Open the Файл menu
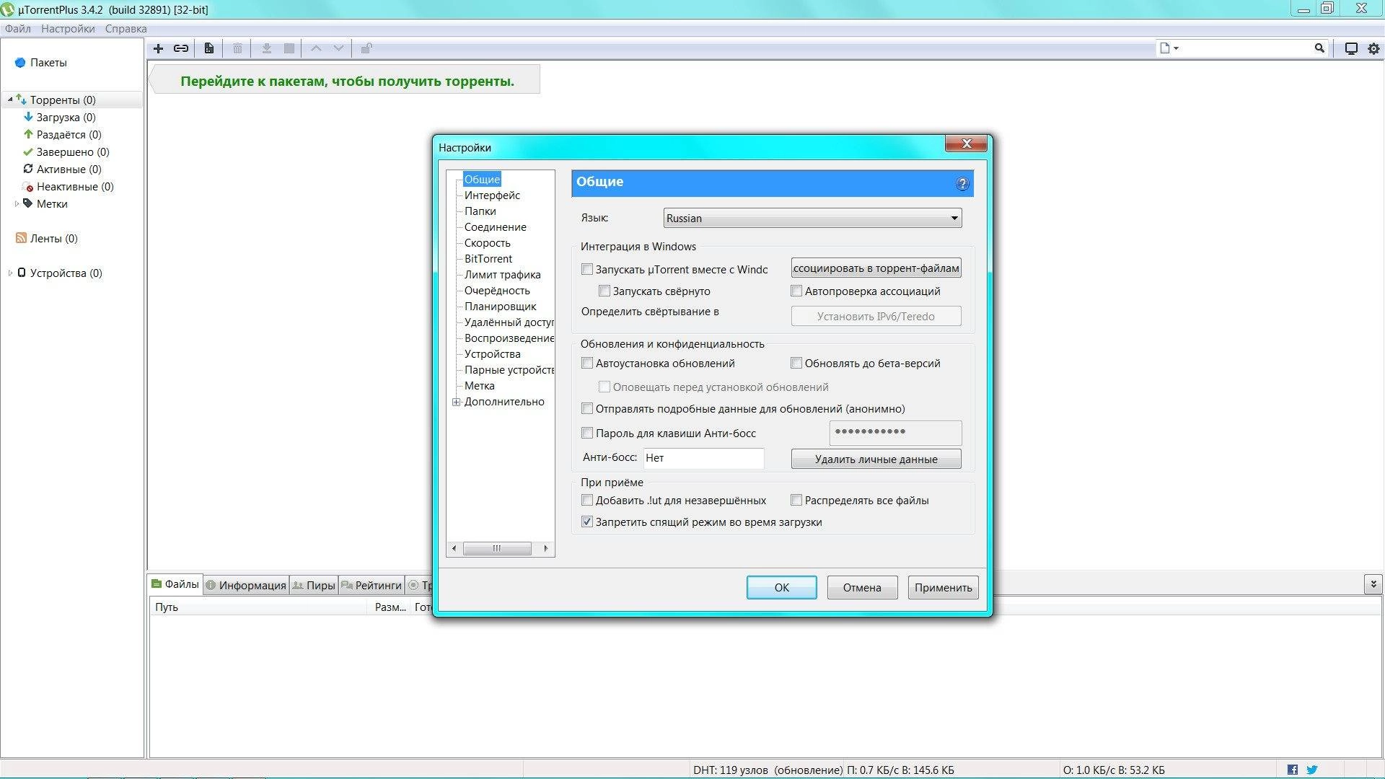1385x779 pixels. 18,29
